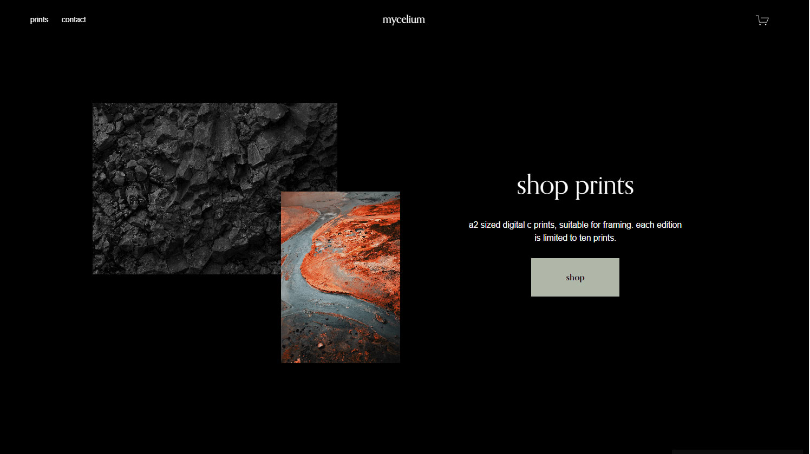This screenshot has width=810, height=454.
Task: Click the sage green shop button
Action: [x=575, y=277]
